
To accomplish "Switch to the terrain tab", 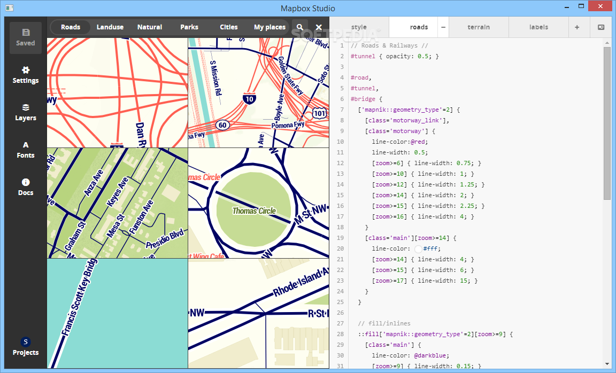I will (x=479, y=27).
